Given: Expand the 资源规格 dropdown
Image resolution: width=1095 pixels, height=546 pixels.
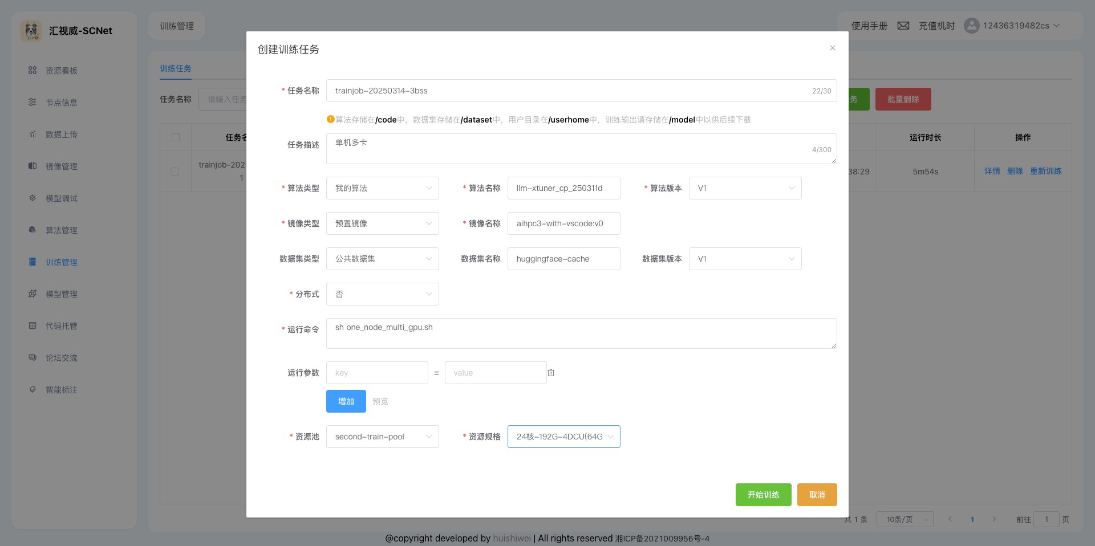Looking at the screenshot, I should (563, 437).
